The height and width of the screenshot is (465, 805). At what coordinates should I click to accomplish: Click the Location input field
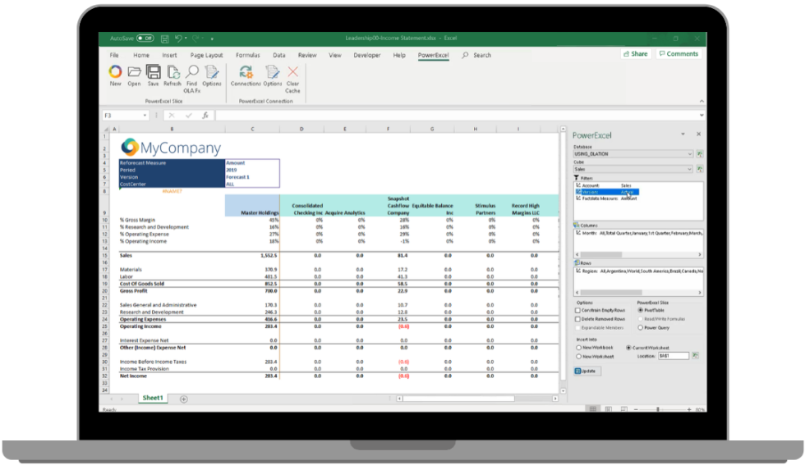(x=674, y=356)
